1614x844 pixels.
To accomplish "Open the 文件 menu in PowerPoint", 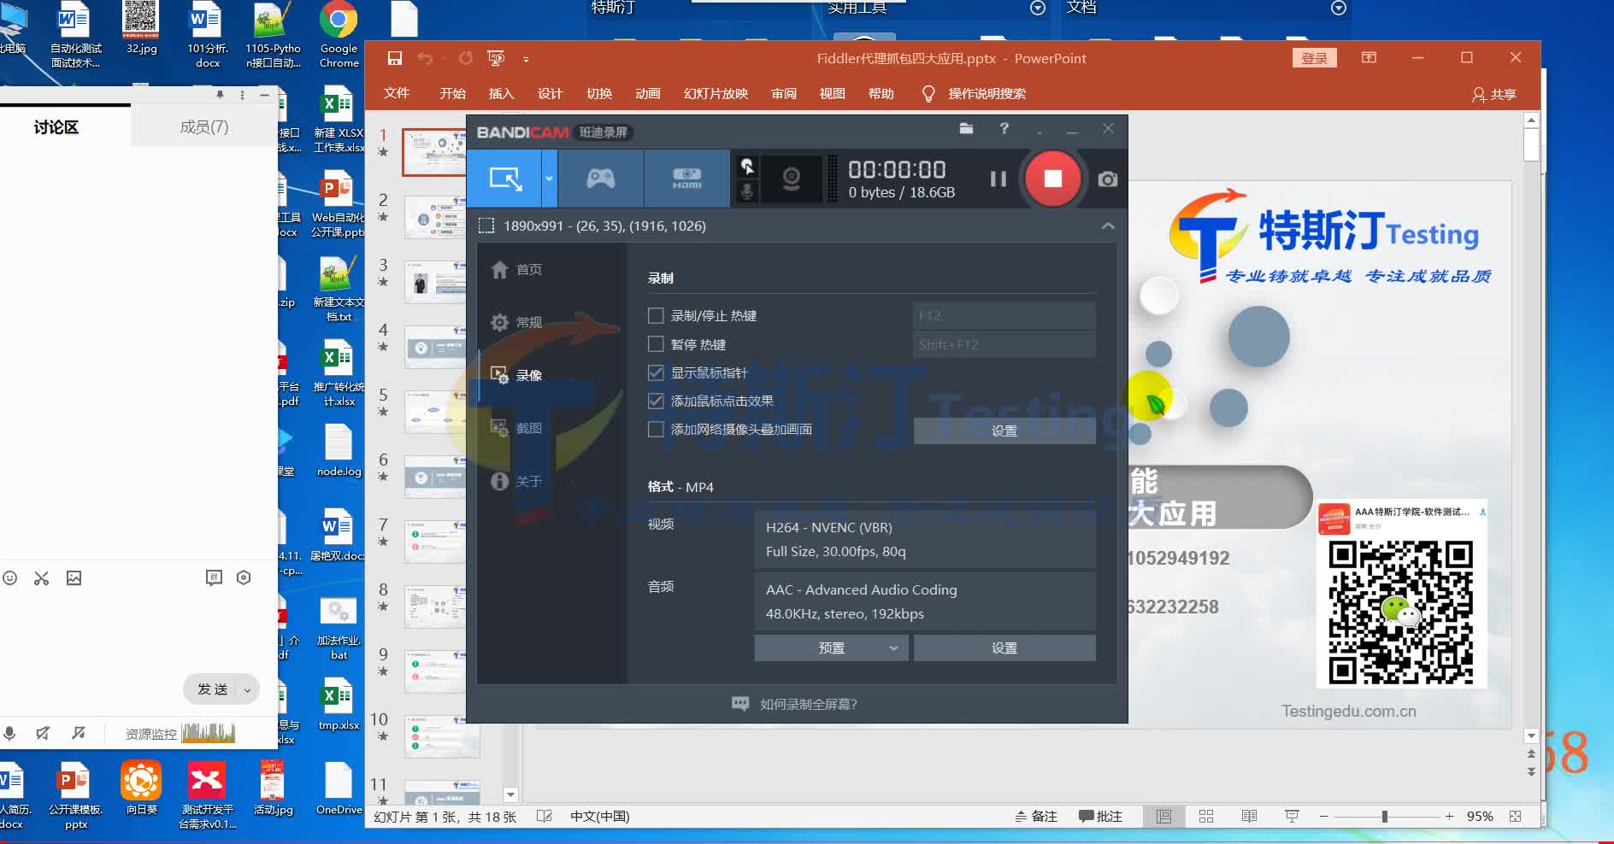I will [x=397, y=93].
